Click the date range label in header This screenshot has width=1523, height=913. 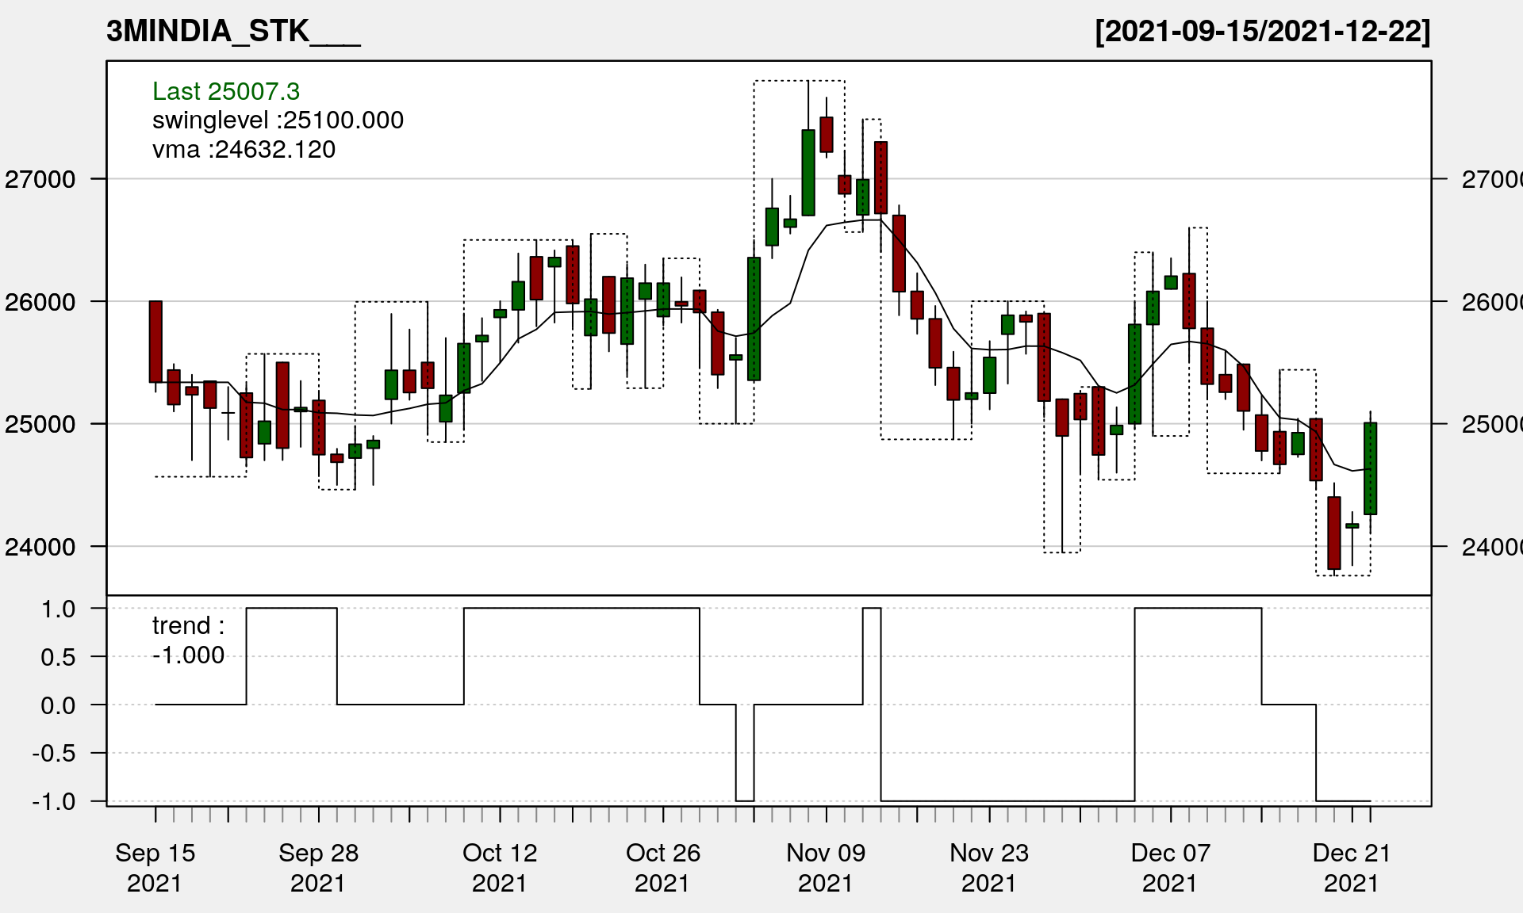point(1262,31)
